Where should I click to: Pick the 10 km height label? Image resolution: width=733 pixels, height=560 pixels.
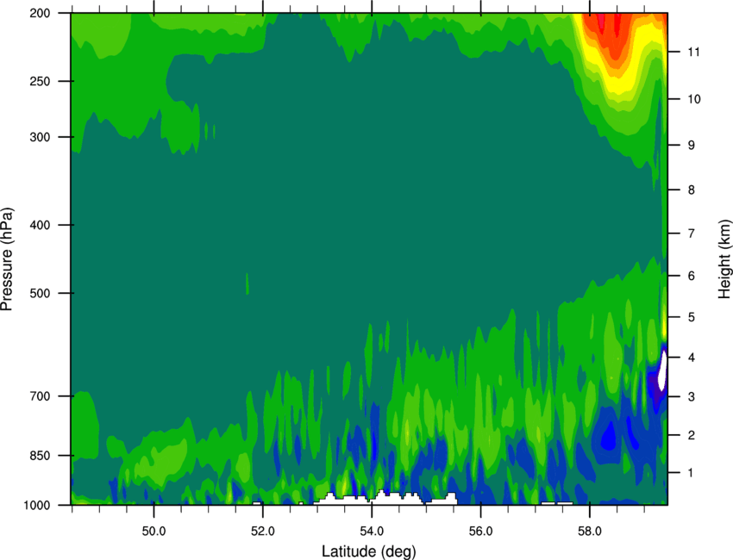pos(693,99)
